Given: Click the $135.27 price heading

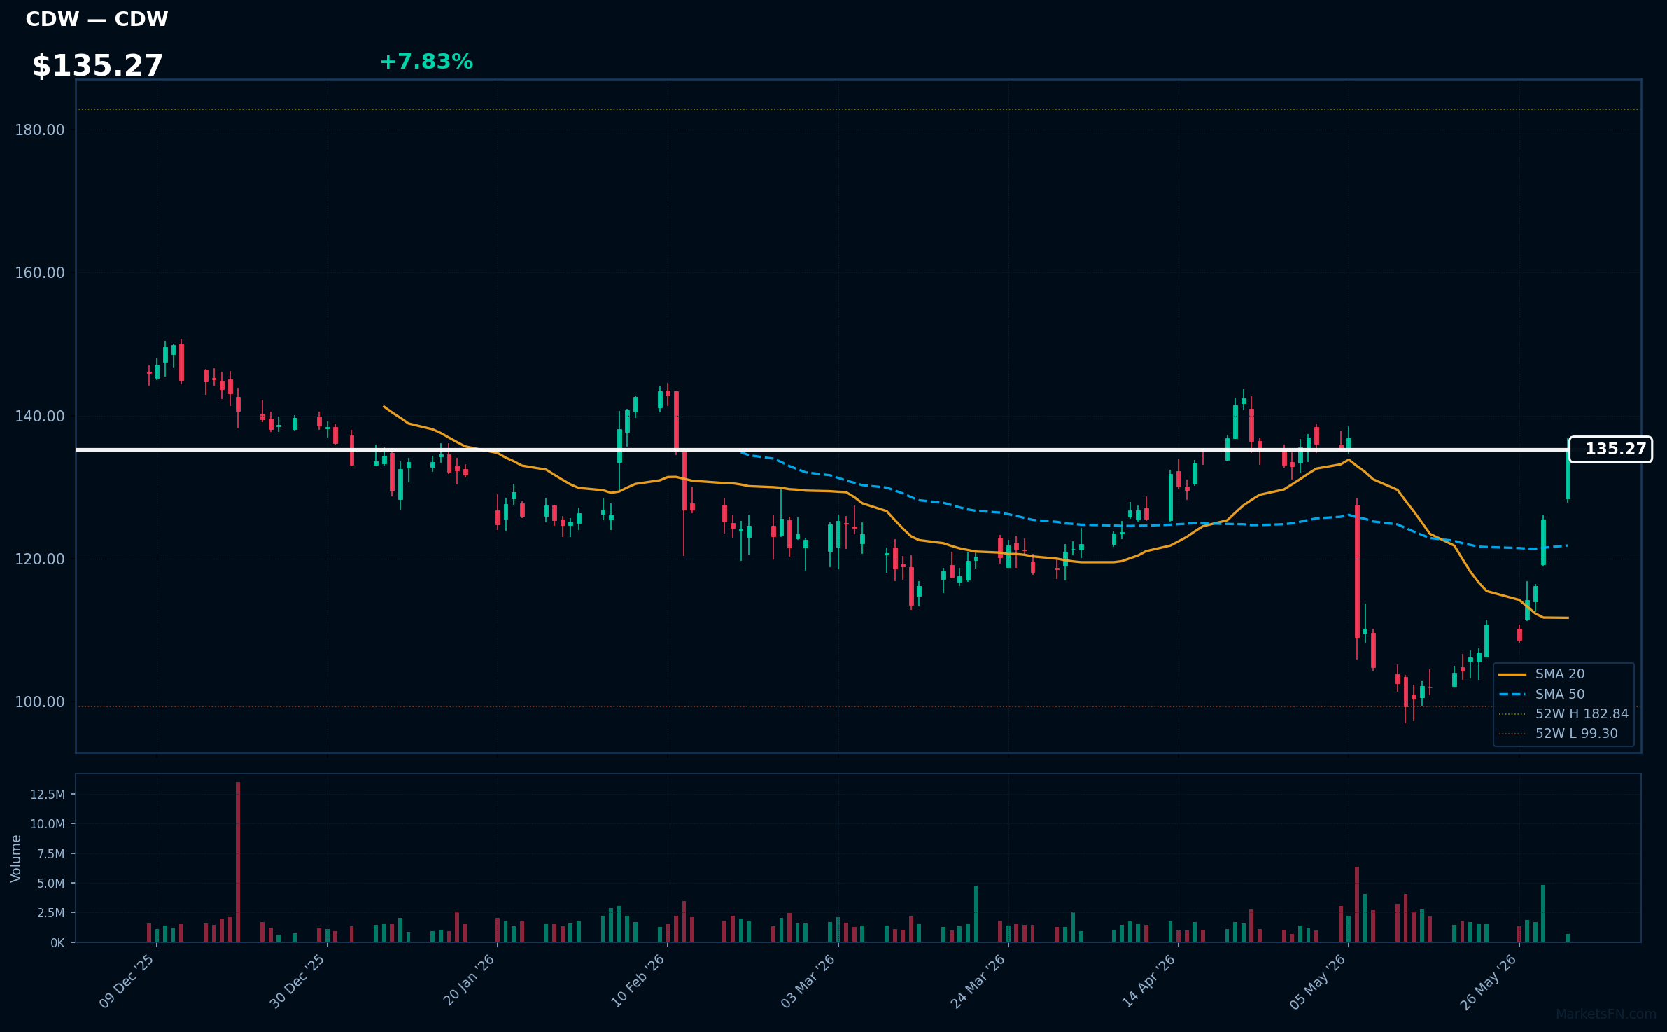Looking at the screenshot, I should 97,65.
